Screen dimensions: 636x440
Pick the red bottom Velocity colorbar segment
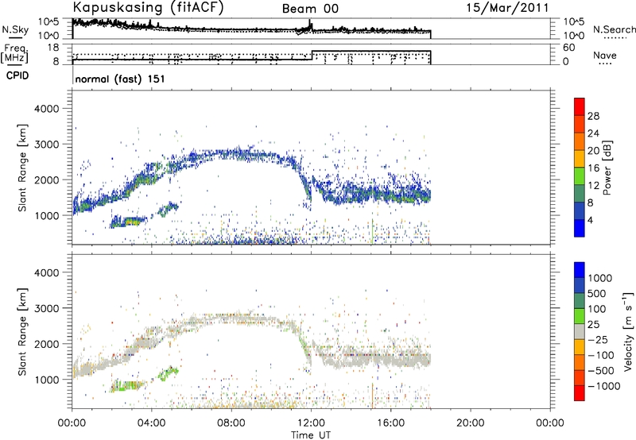pyautogui.click(x=580, y=393)
